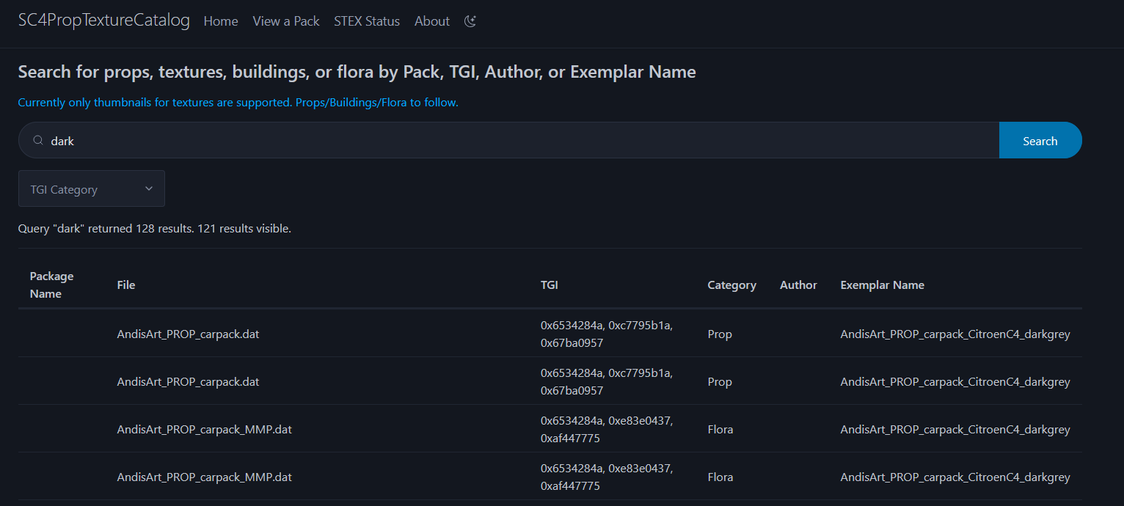
Task: Click the search field containing "dark"
Action: click(509, 140)
